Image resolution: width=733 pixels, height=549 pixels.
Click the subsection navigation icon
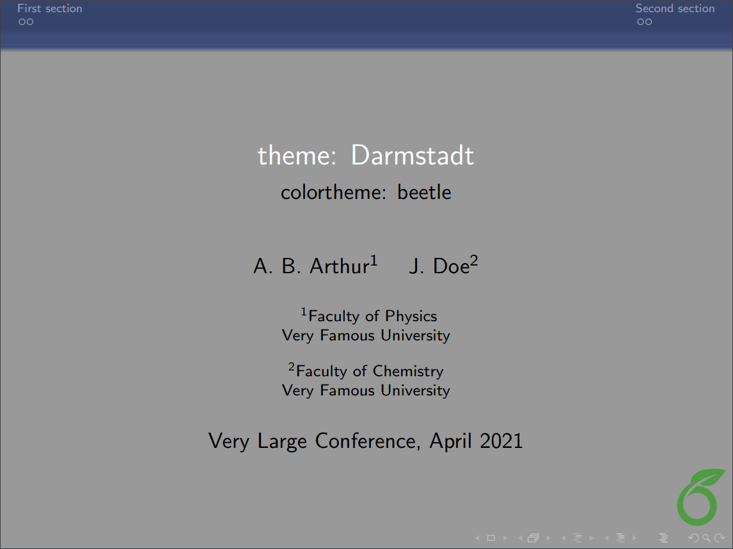click(x=578, y=537)
